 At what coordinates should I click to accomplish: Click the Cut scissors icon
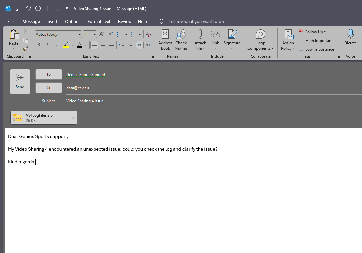tap(25, 32)
